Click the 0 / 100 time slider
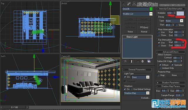188x110 pixels. coord(14,107)
